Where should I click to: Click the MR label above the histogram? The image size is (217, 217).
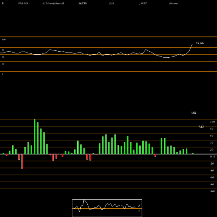pyautogui.click(x=194, y=113)
